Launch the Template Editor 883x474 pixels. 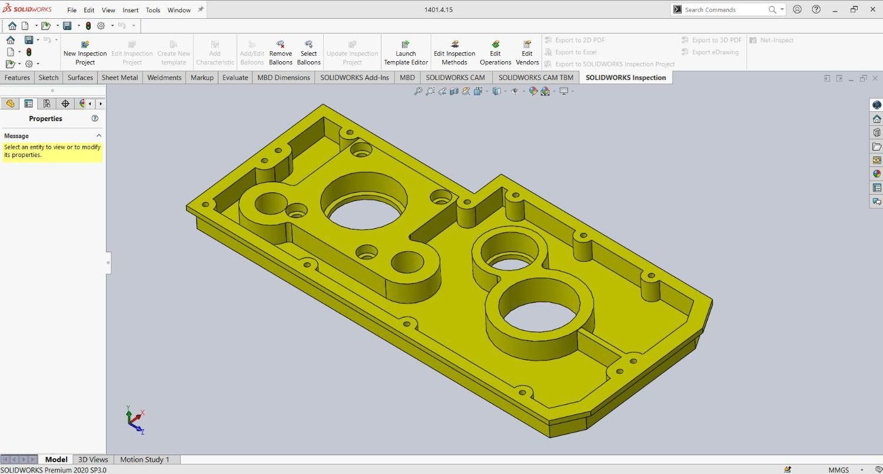406,53
